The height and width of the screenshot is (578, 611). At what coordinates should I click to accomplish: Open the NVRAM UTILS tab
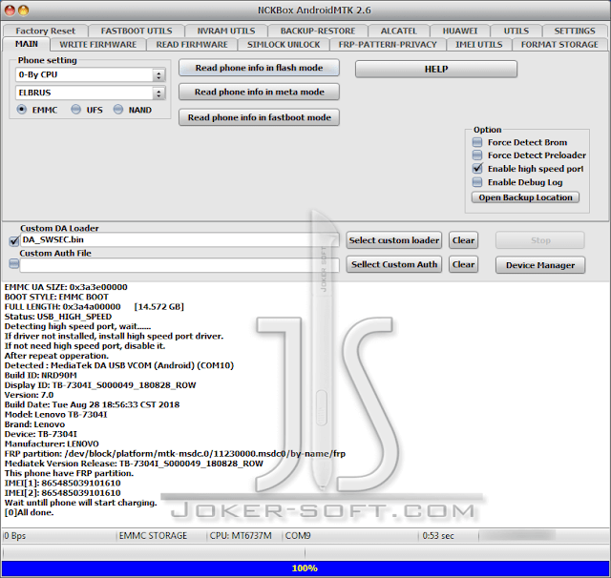[226, 31]
